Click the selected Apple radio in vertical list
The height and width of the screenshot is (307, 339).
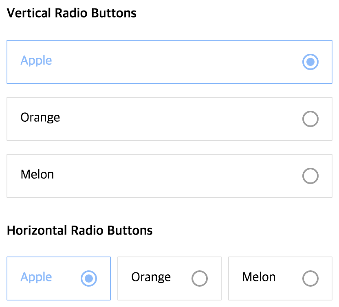pyautogui.click(x=310, y=62)
